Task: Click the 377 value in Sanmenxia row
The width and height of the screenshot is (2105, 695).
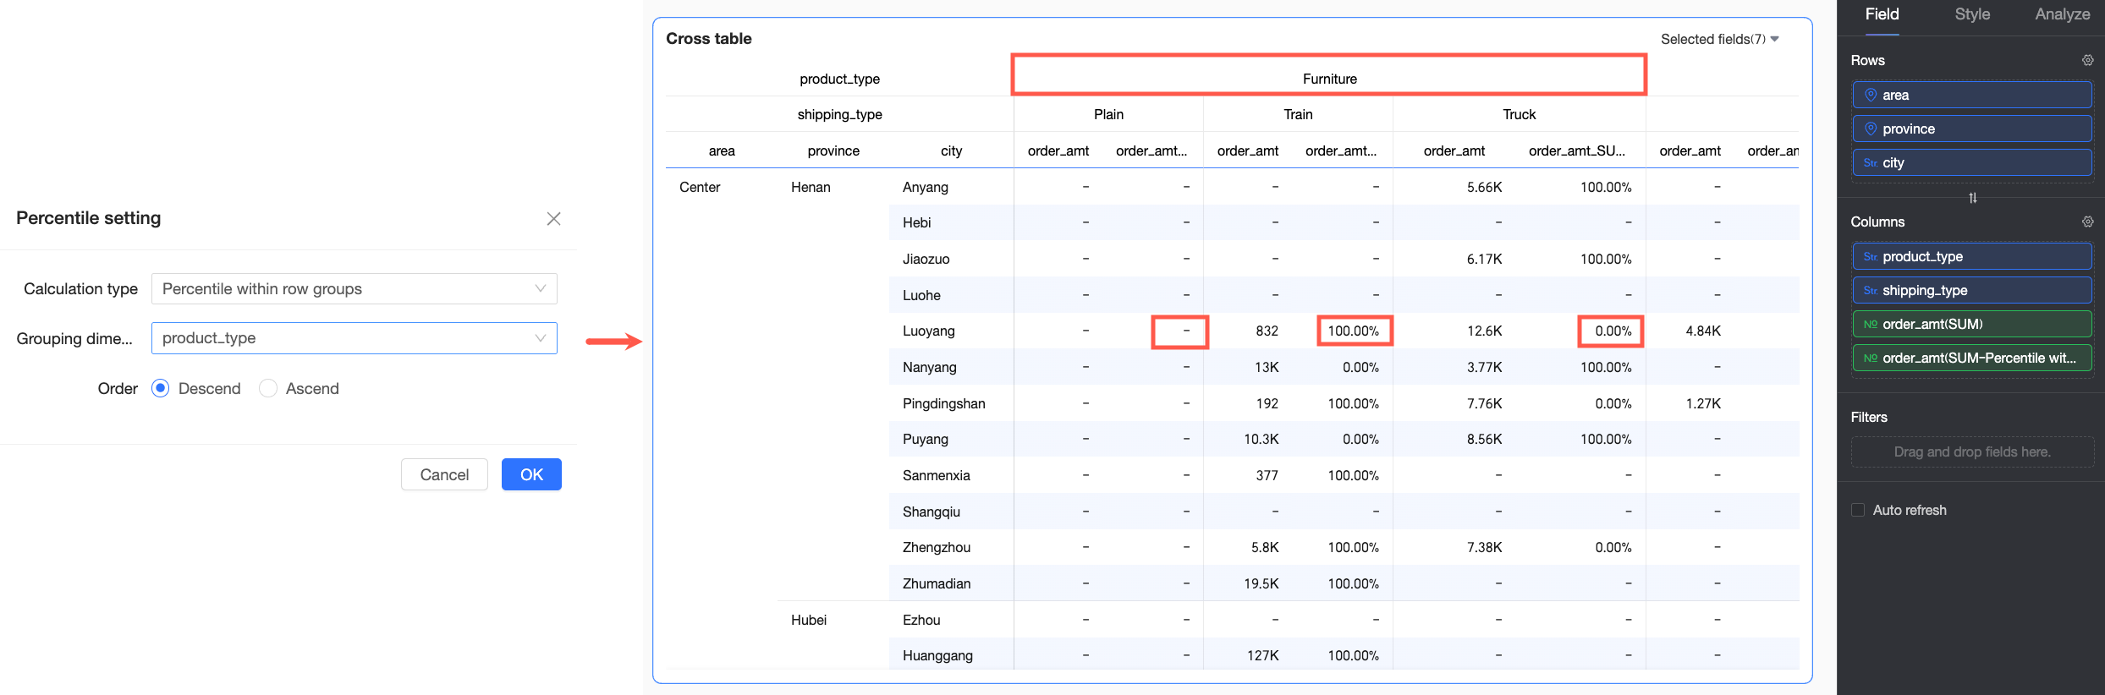Action: click(1267, 476)
